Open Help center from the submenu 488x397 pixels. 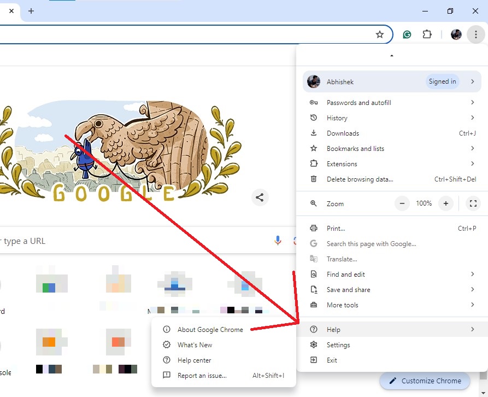(x=224, y=360)
